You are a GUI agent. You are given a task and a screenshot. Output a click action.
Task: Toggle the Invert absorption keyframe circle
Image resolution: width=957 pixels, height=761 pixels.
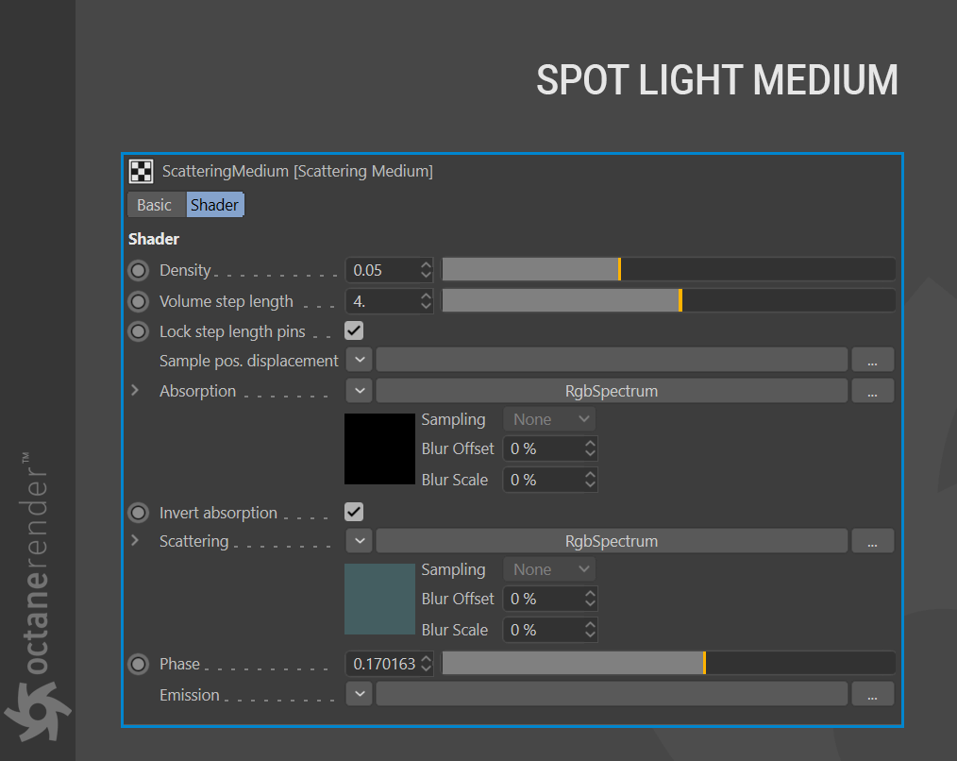tap(139, 513)
